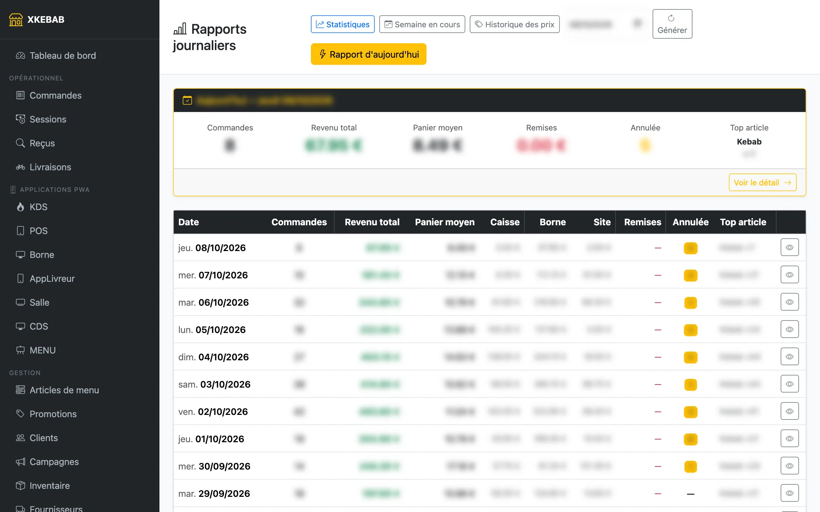This screenshot has width=820, height=512.
Task: Select Semaine en cours
Action: [x=422, y=24]
